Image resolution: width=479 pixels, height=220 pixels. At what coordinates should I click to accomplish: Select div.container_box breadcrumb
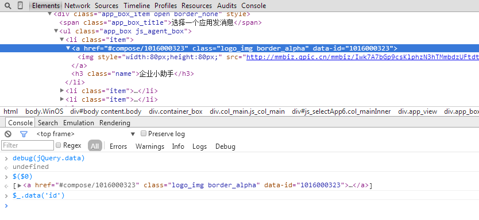pyautogui.click(x=176, y=111)
